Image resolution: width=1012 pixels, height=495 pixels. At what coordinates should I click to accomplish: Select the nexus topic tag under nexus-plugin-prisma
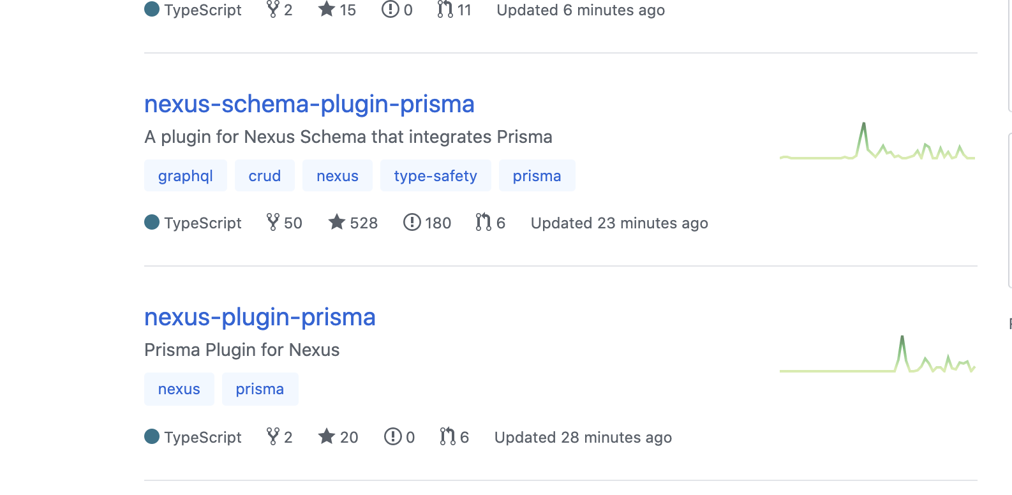point(179,389)
